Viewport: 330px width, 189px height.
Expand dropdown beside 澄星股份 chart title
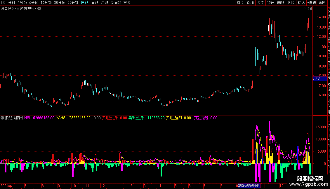[x=39, y=9]
